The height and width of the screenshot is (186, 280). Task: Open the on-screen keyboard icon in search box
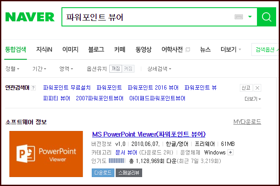coord(239,17)
